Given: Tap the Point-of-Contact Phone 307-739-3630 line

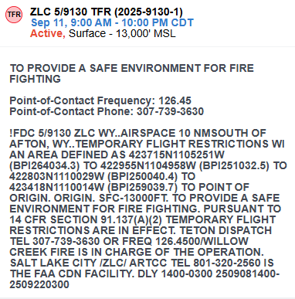Looking at the screenshot, I should click(107, 111).
